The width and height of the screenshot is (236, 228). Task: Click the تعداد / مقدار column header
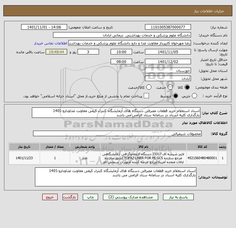[55, 147]
